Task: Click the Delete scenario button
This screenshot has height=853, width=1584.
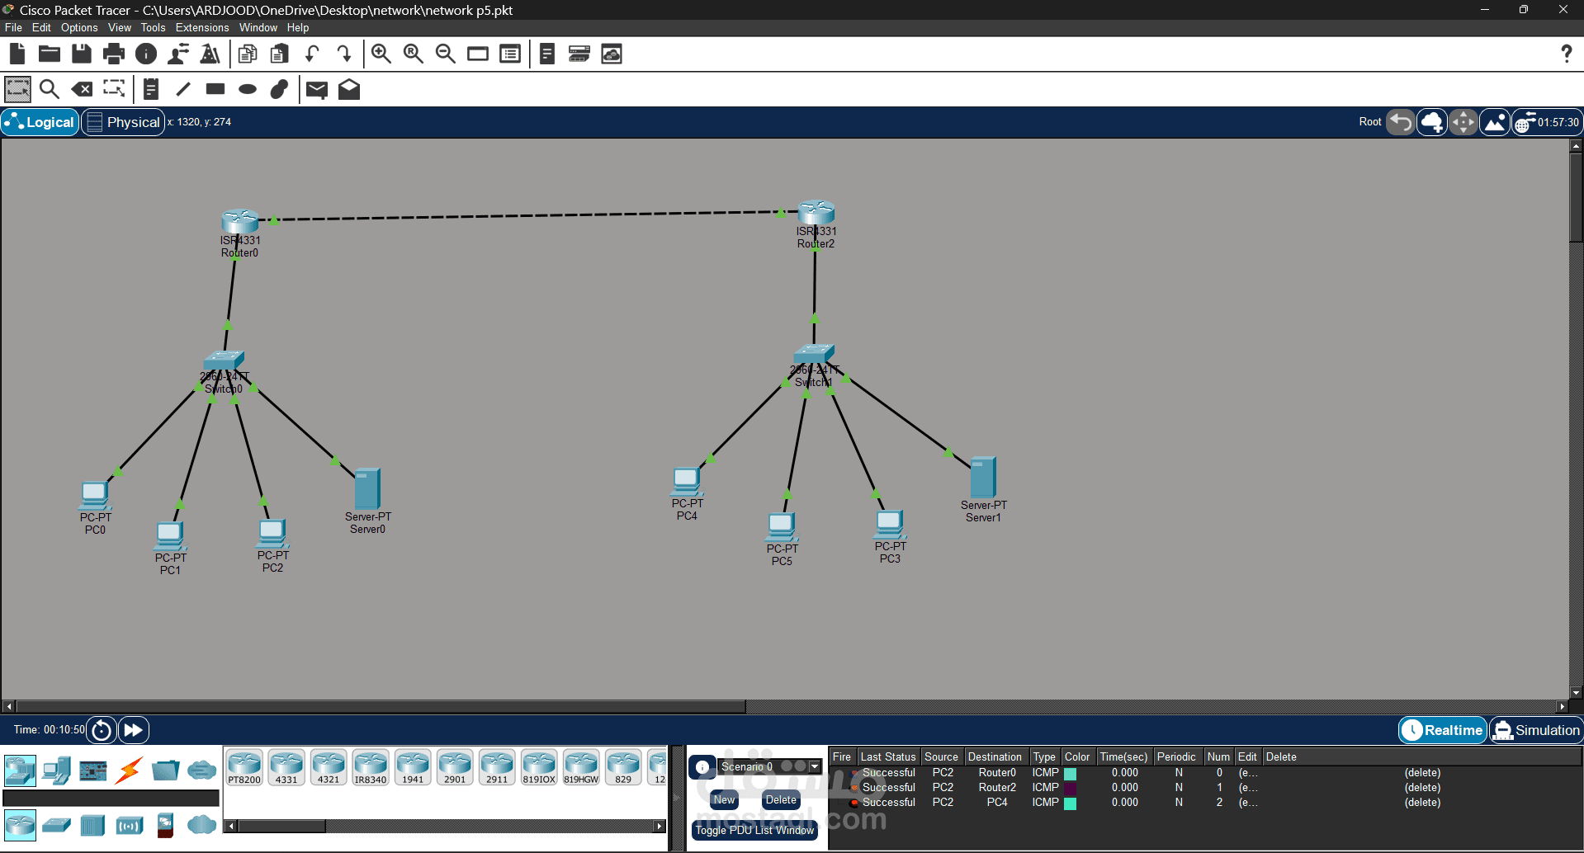Action: tap(781, 799)
